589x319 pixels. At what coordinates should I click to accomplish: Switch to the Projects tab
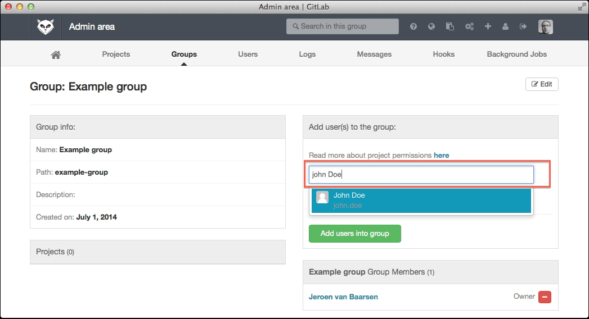coord(116,54)
